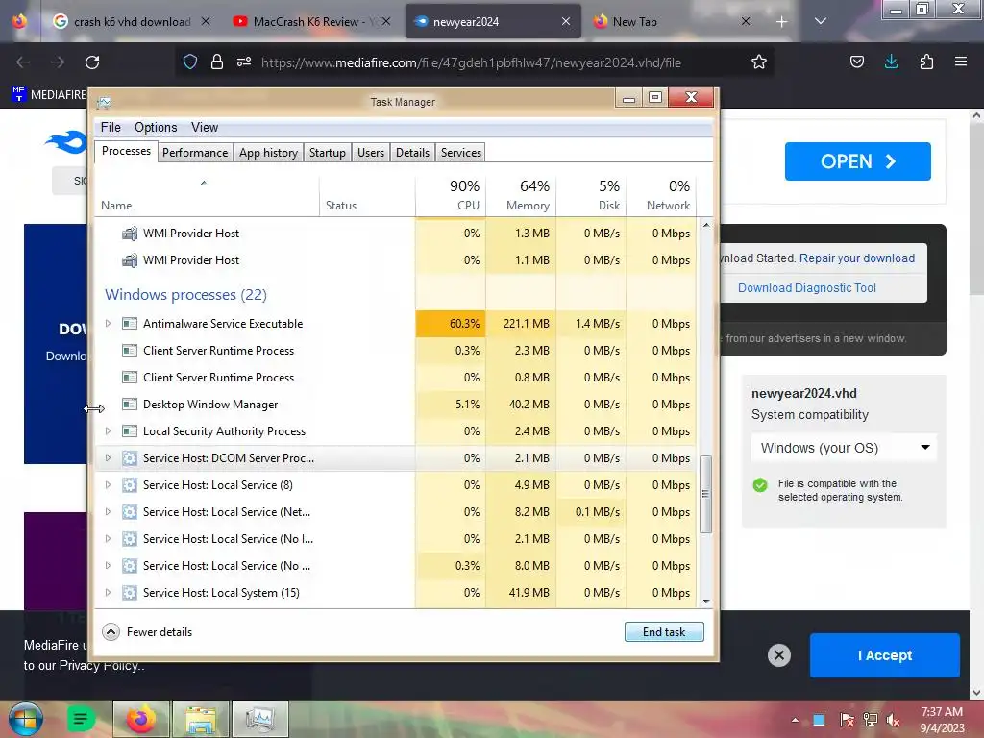Open the list all tabs chevron in Firefox
The height and width of the screenshot is (738, 984).
click(821, 21)
